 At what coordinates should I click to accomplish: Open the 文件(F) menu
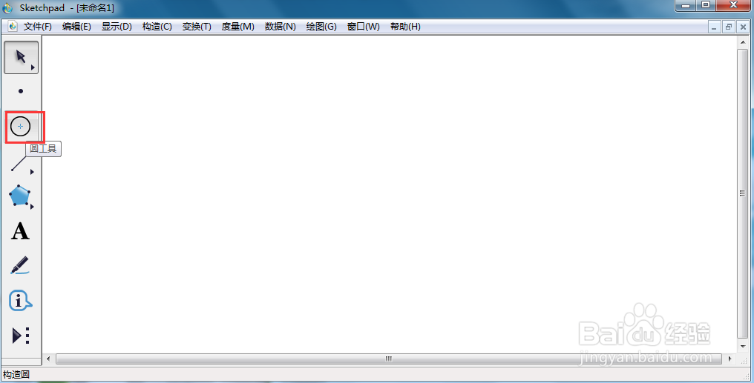38,27
